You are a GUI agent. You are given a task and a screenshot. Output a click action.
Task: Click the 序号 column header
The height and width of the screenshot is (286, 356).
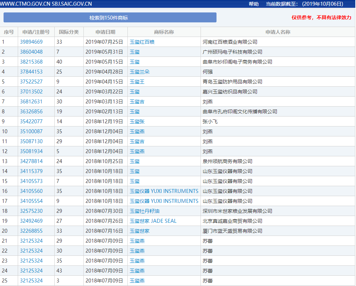[9, 32]
